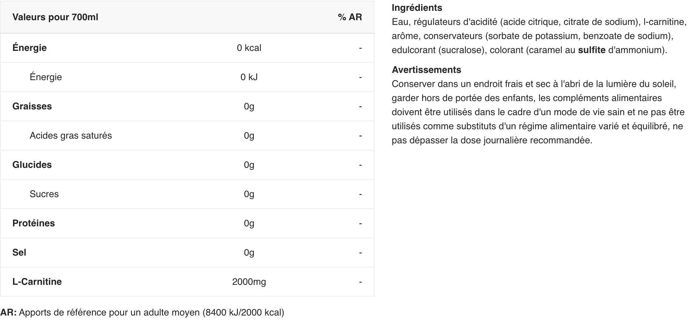
Task: Select the '8400 kJ/2000 kcal' footnote text
Action: click(x=243, y=313)
